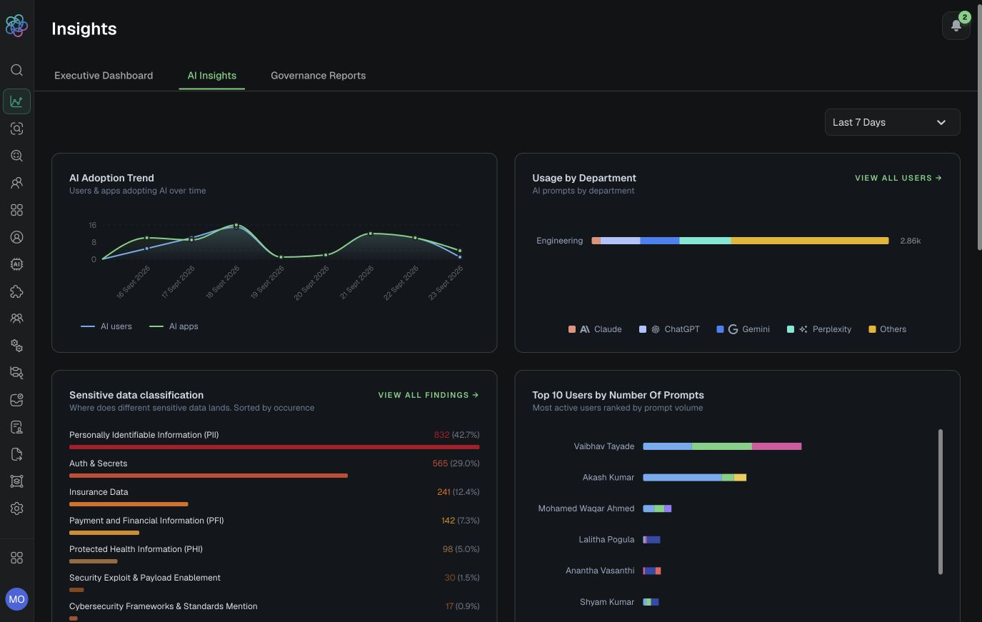Image resolution: width=982 pixels, height=622 pixels.
Task: Click the '23 Sept 2026' axis label
Action: [446, 282]
